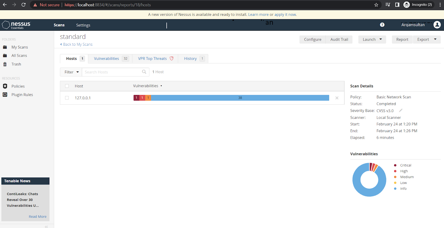Open the VPR Top Threats tab
The width and height of the screenshot is (444, 228).
click(x=155, y=58)
